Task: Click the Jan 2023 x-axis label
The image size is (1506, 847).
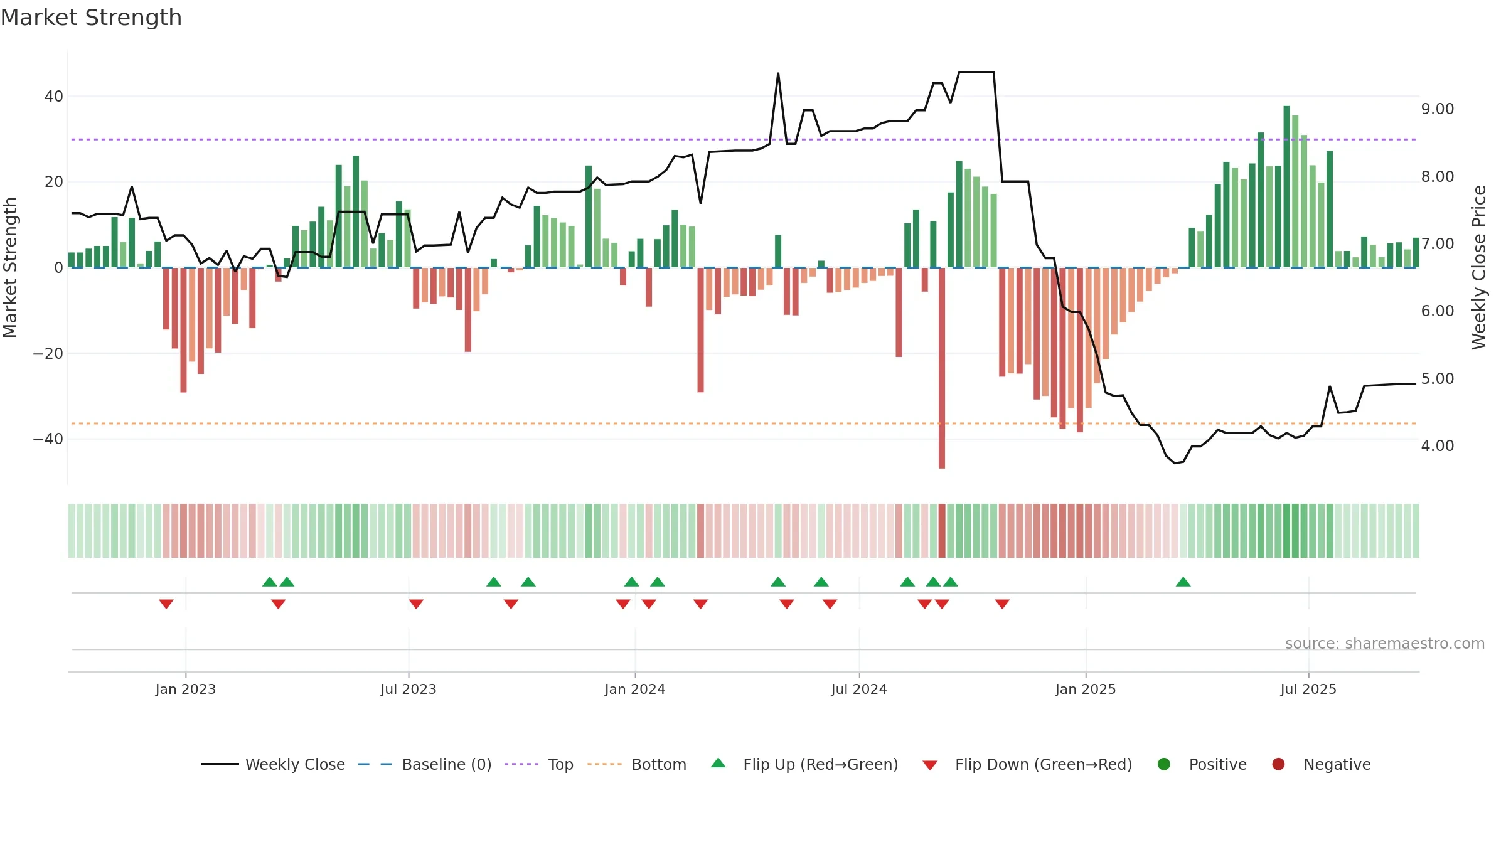Action: [x=186, y=689]
